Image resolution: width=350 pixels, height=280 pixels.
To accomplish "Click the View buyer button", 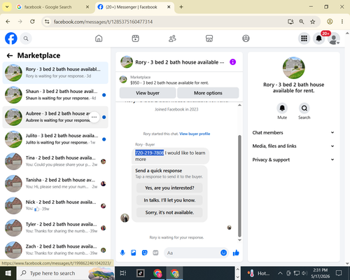I will click(148, 93).
